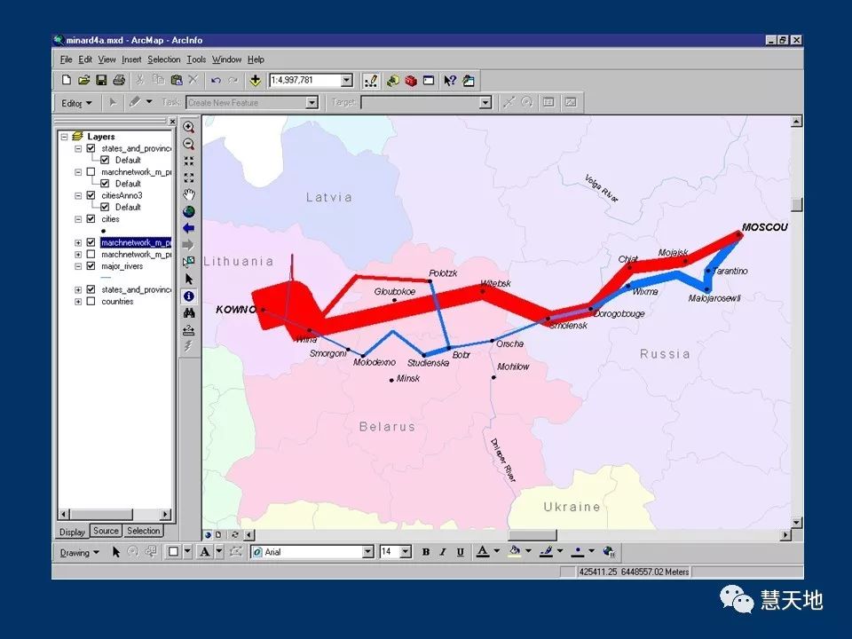Toggle the major_rivers layer visibility
This screenshot has height=639, width=852.
click(x=91, y=266)
